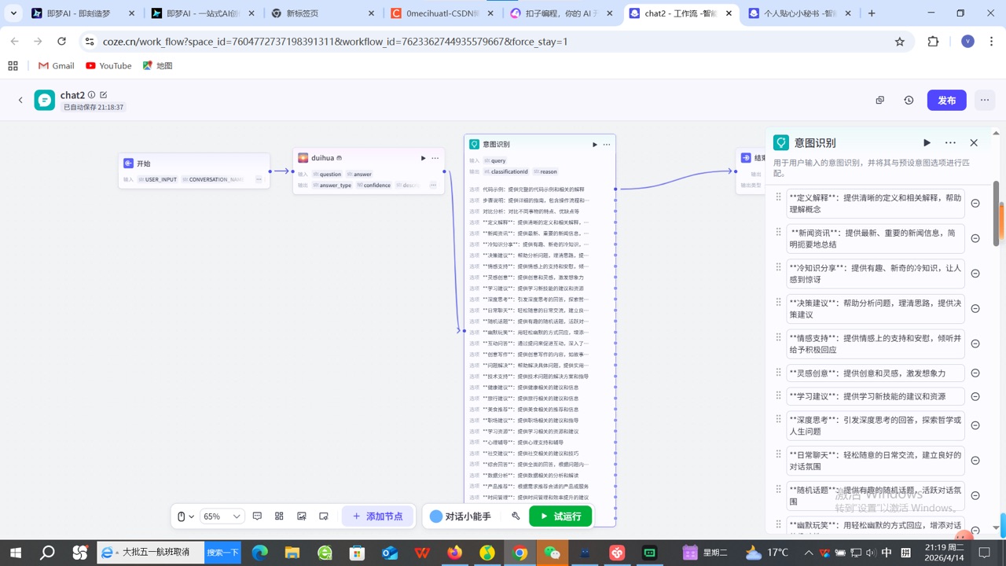
Task: Remove the 学习建议 intent option
Action: pyautogui.click(x=975, y=396)
